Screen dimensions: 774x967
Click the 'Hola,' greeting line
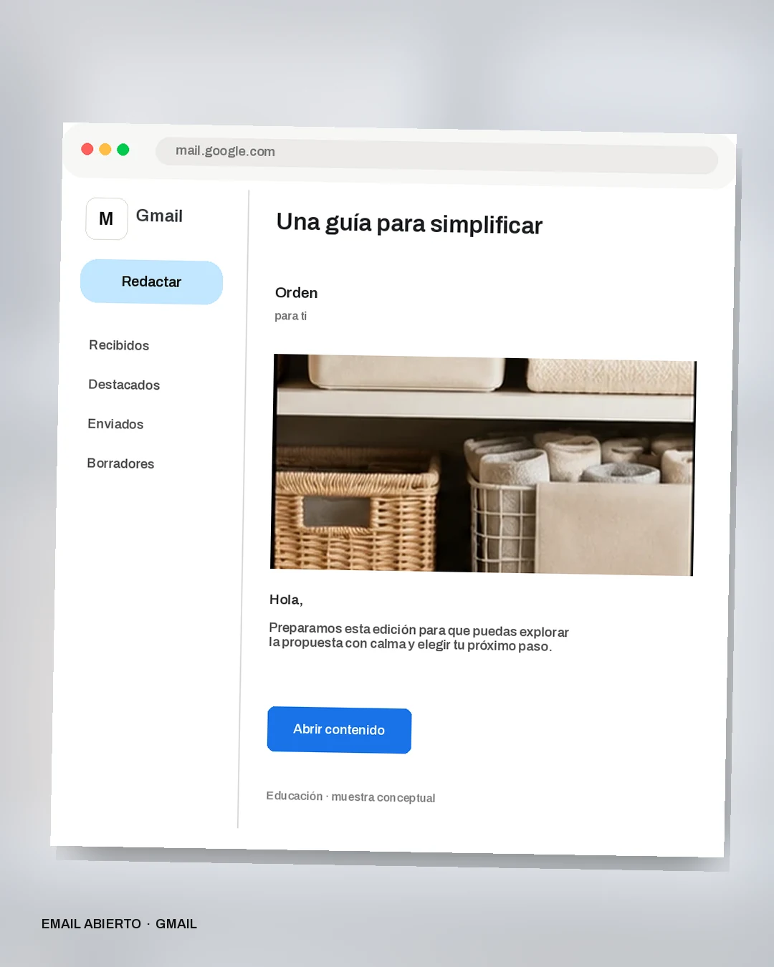point(286,600)
